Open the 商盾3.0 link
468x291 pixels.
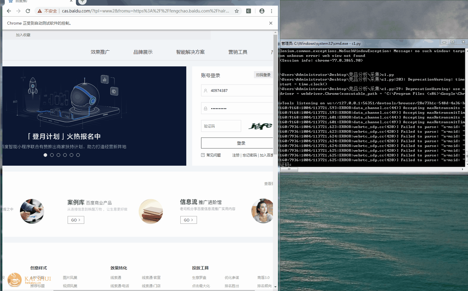point(263,278)
